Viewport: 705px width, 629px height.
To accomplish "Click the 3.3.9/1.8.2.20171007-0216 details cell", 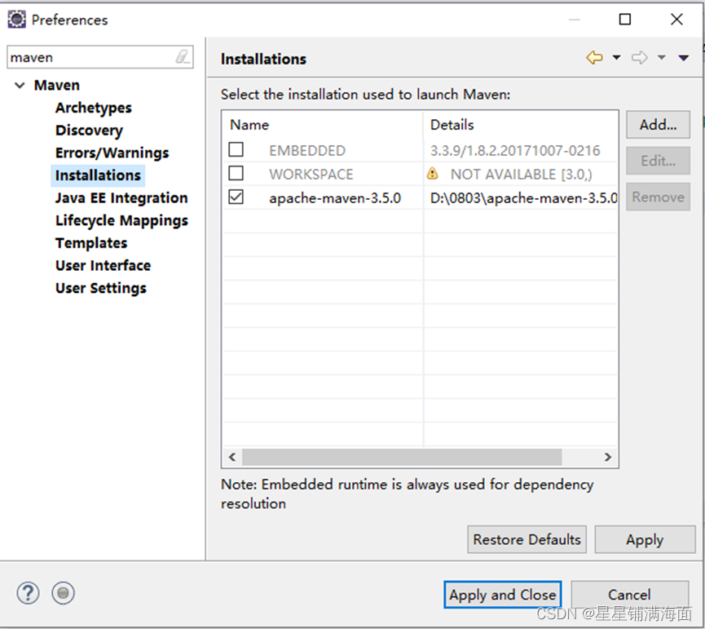I will pyautogui.click(x=515, y=150).
